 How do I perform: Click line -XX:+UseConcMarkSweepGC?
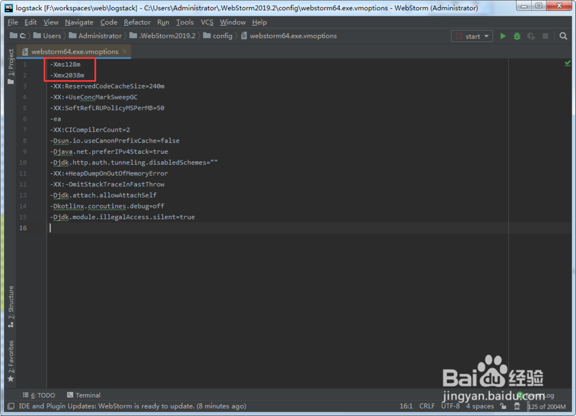coord(94,97)
